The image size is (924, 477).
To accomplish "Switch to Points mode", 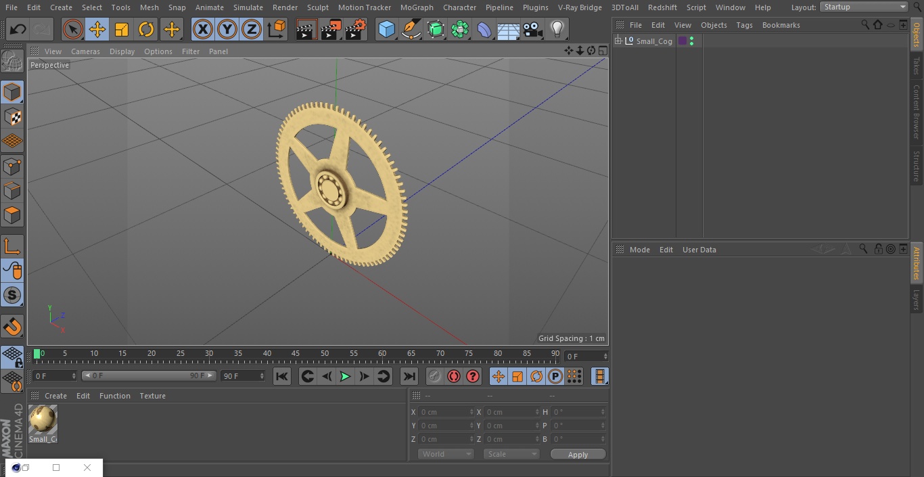I will point(12,166).
